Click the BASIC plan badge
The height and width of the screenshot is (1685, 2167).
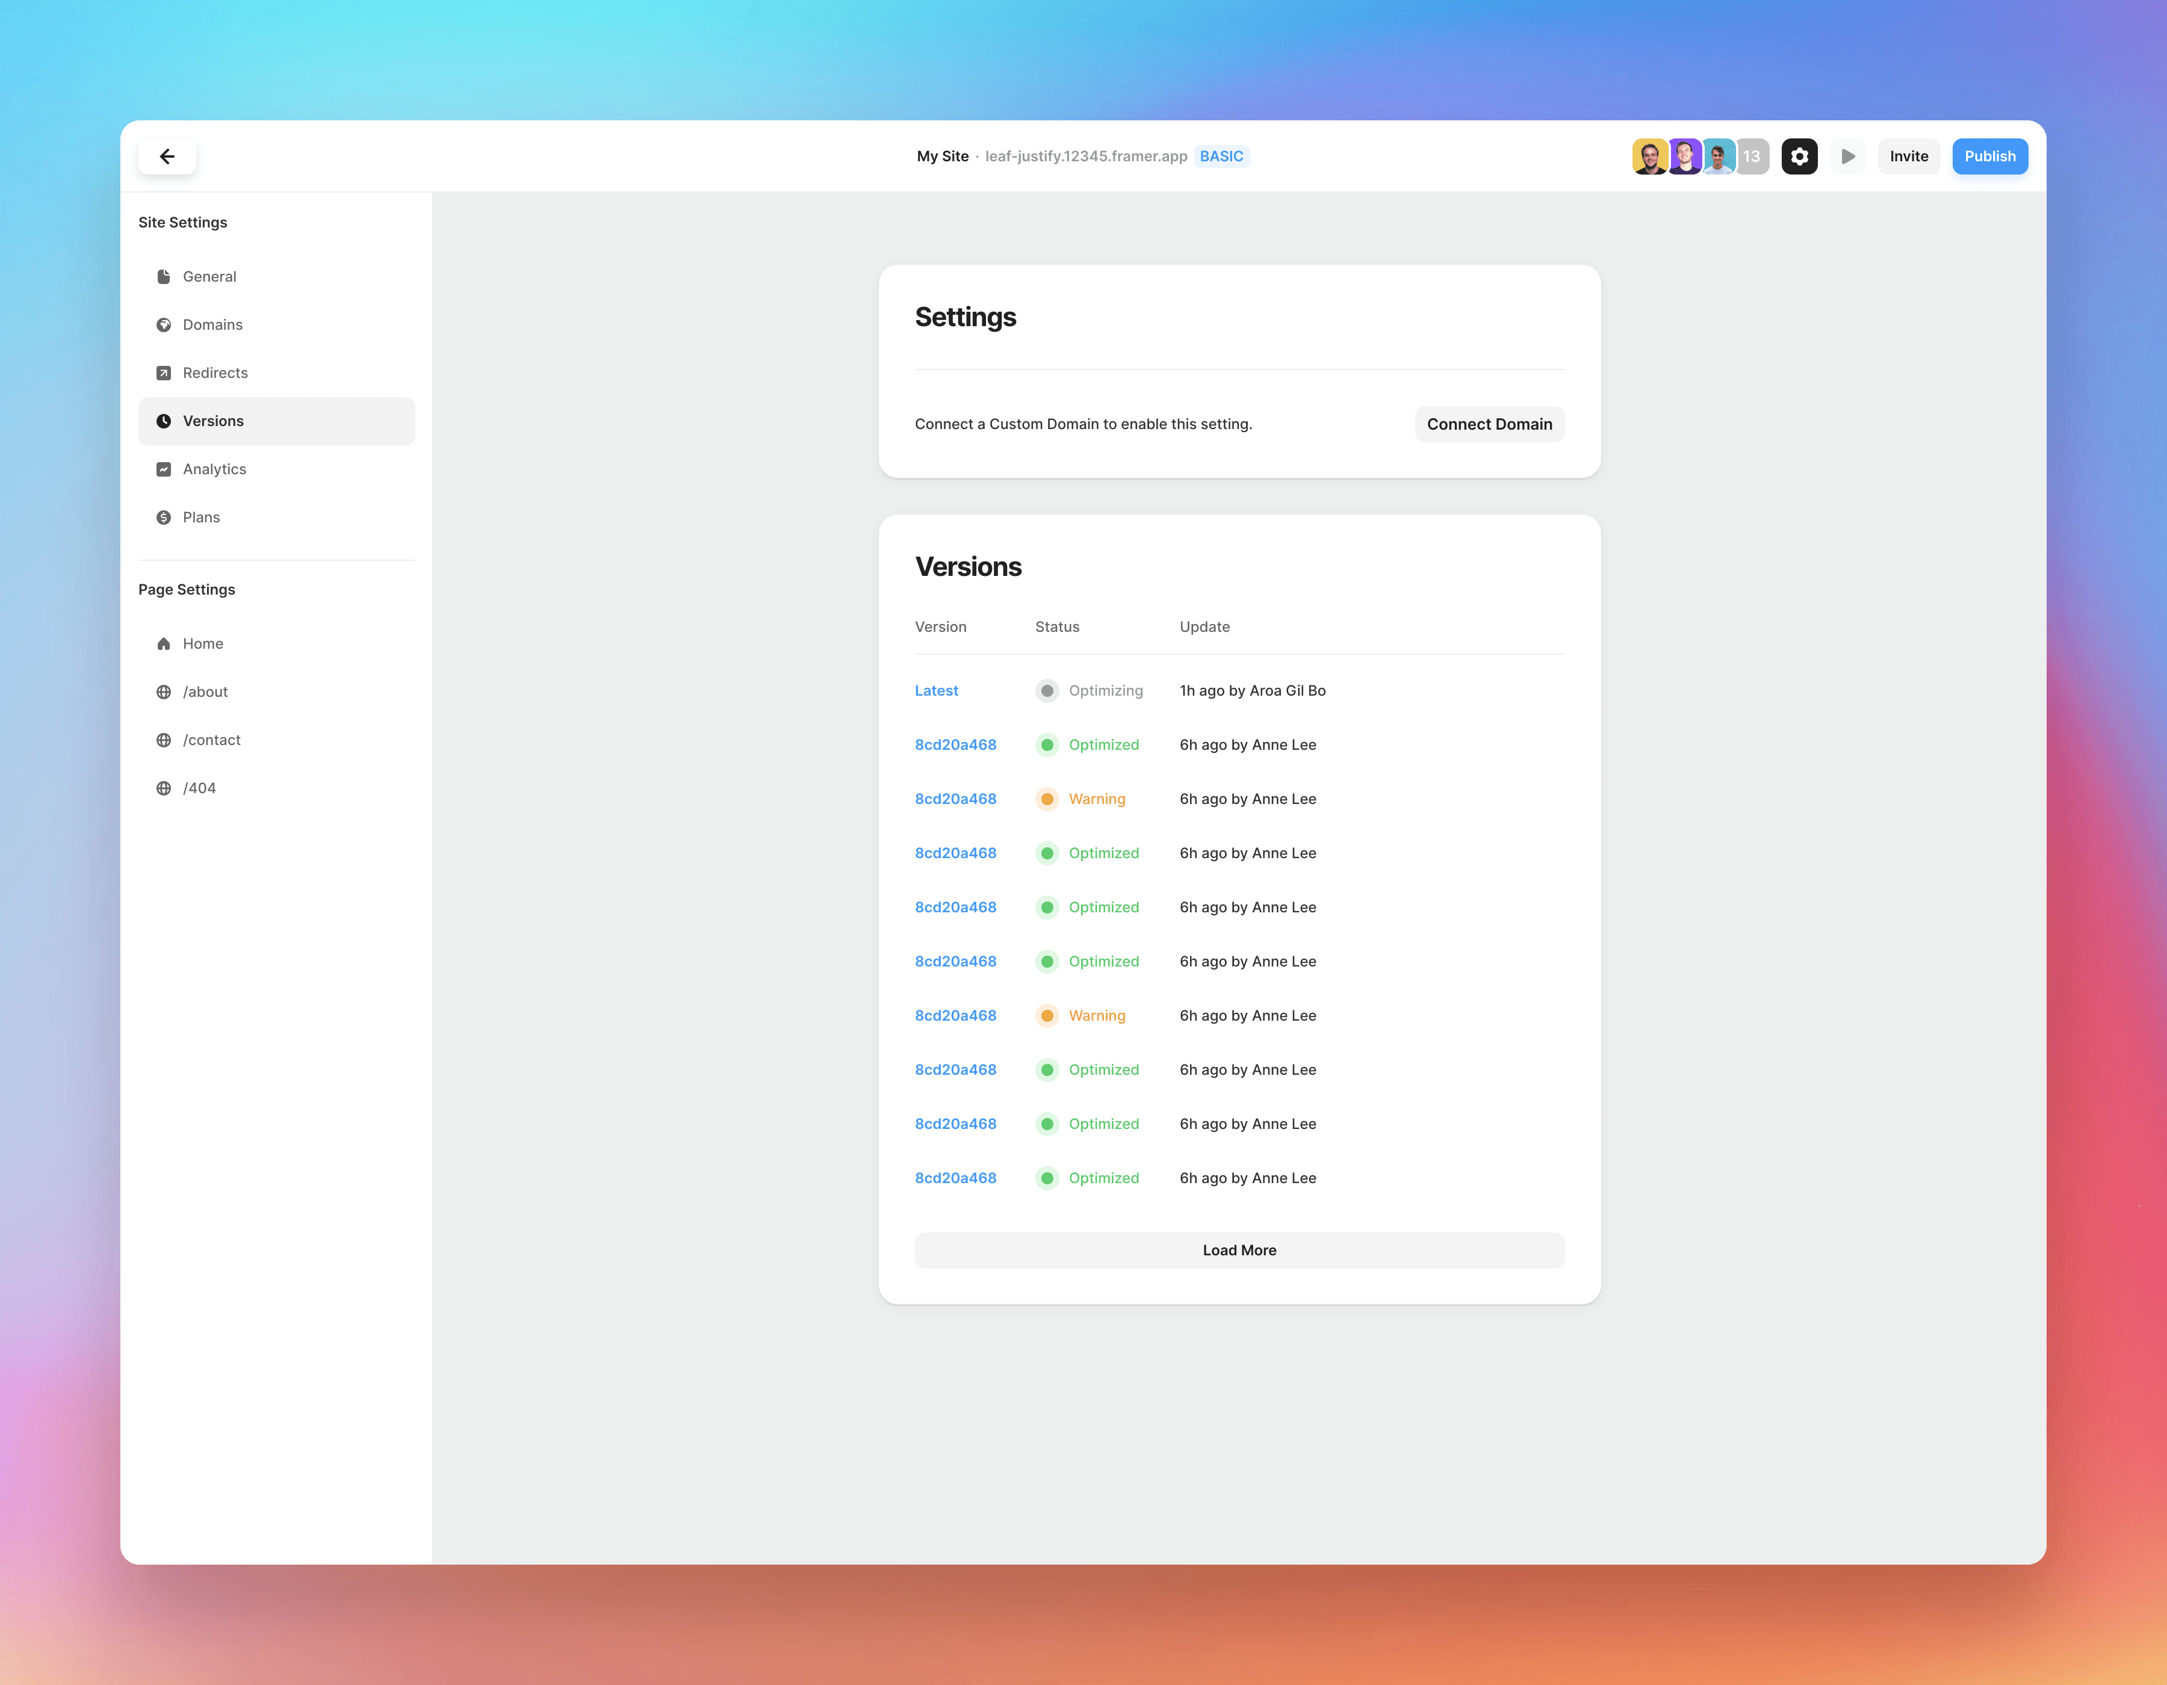1220,156
